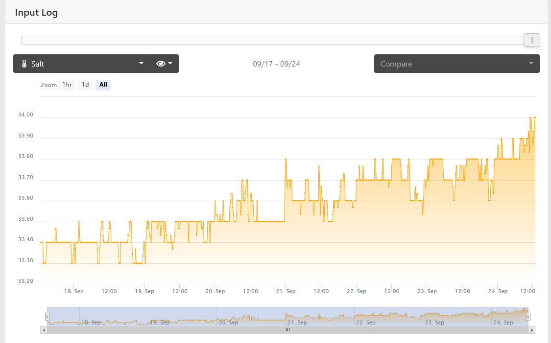This screenshot has width=551, height=343.
Task: Click the 34.00 y-axis label
Action: pos(25,115)
